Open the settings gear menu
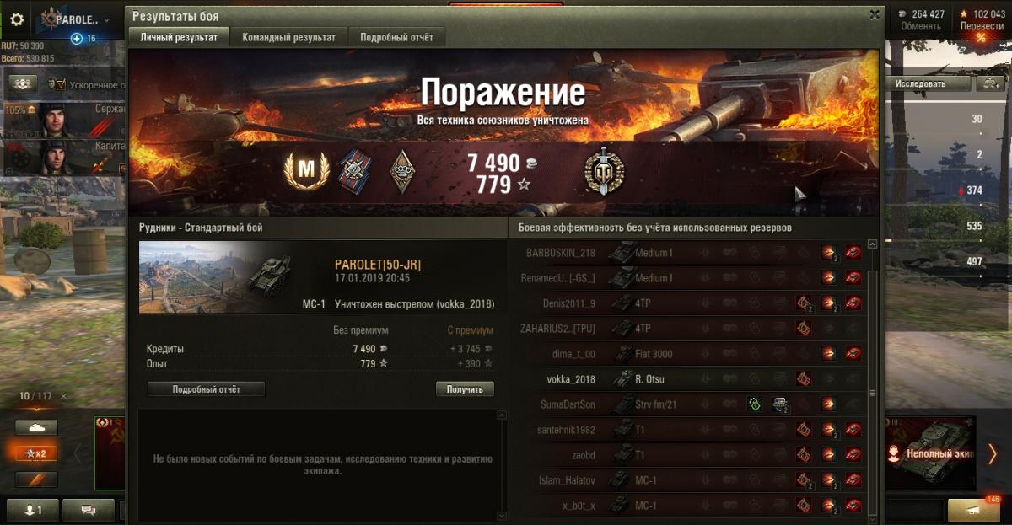Viewport: 1012px width, 525px height. [x=17, y=19]
